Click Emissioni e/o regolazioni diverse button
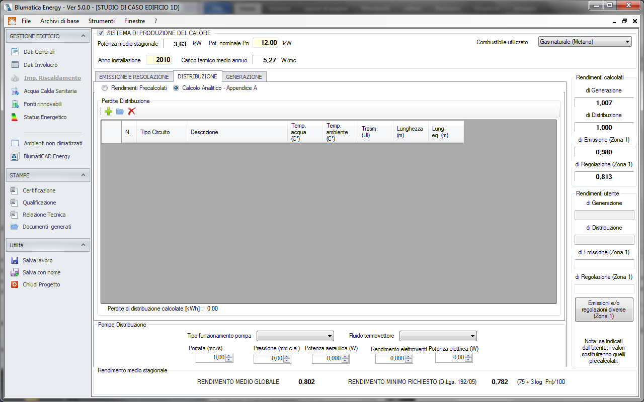The height and width of the screenshot is (402, 644). click(x=604, y=310)
